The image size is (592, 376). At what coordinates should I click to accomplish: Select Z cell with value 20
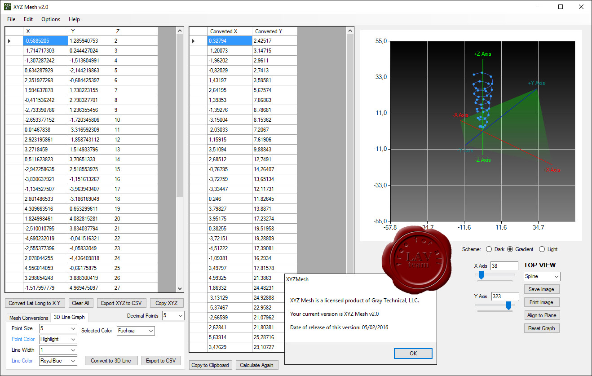(x=135, y=219)
